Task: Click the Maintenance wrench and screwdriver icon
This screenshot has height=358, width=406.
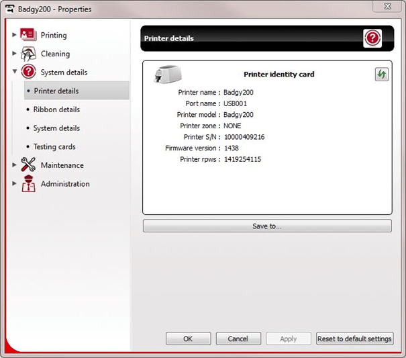Action: (28, 165)
